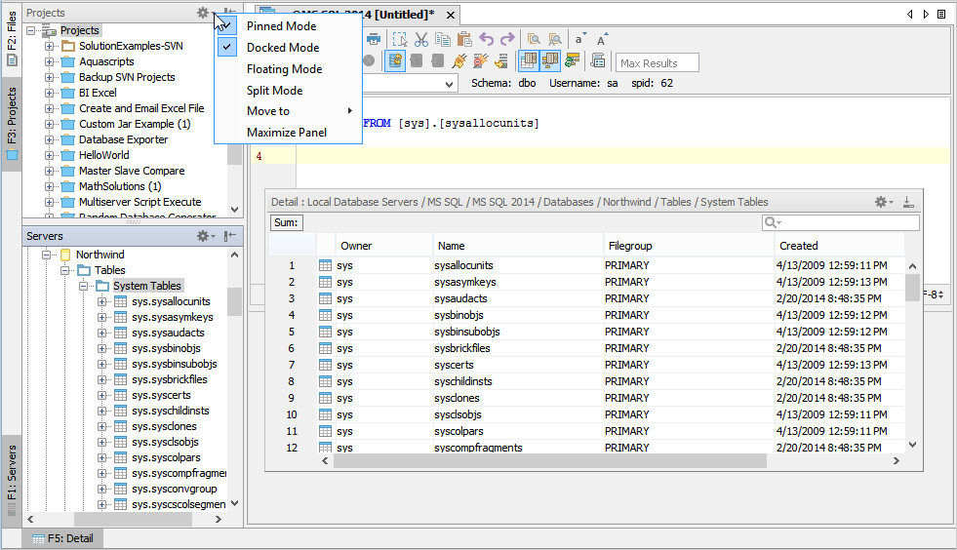
Task: Close the [Untitled]* editor tab
Action: (451, 15)
